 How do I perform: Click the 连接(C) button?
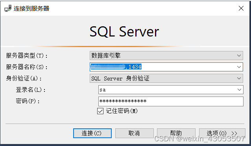(x=92, y=133)
